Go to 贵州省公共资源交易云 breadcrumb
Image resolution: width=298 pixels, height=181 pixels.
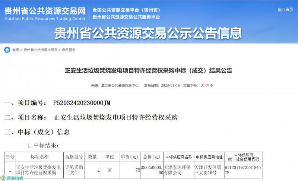pyautogui.click(x=40, y=50)
